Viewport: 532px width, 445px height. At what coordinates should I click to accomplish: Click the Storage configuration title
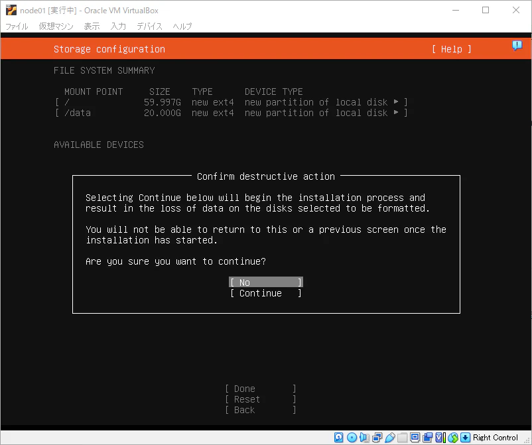(109, 49)
